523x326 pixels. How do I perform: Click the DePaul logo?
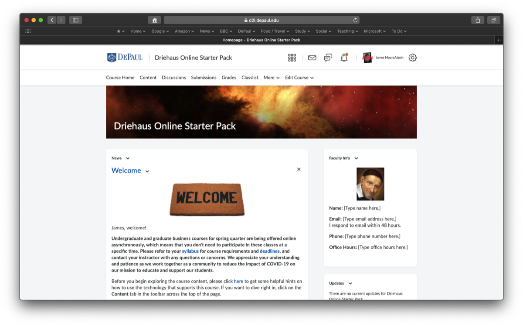tap(125, 58)
